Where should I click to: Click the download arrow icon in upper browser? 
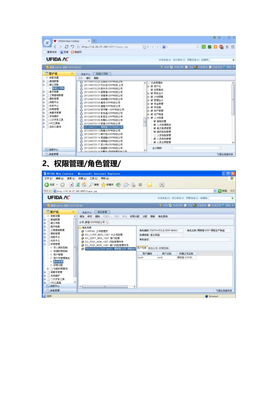tap(227, 47)
